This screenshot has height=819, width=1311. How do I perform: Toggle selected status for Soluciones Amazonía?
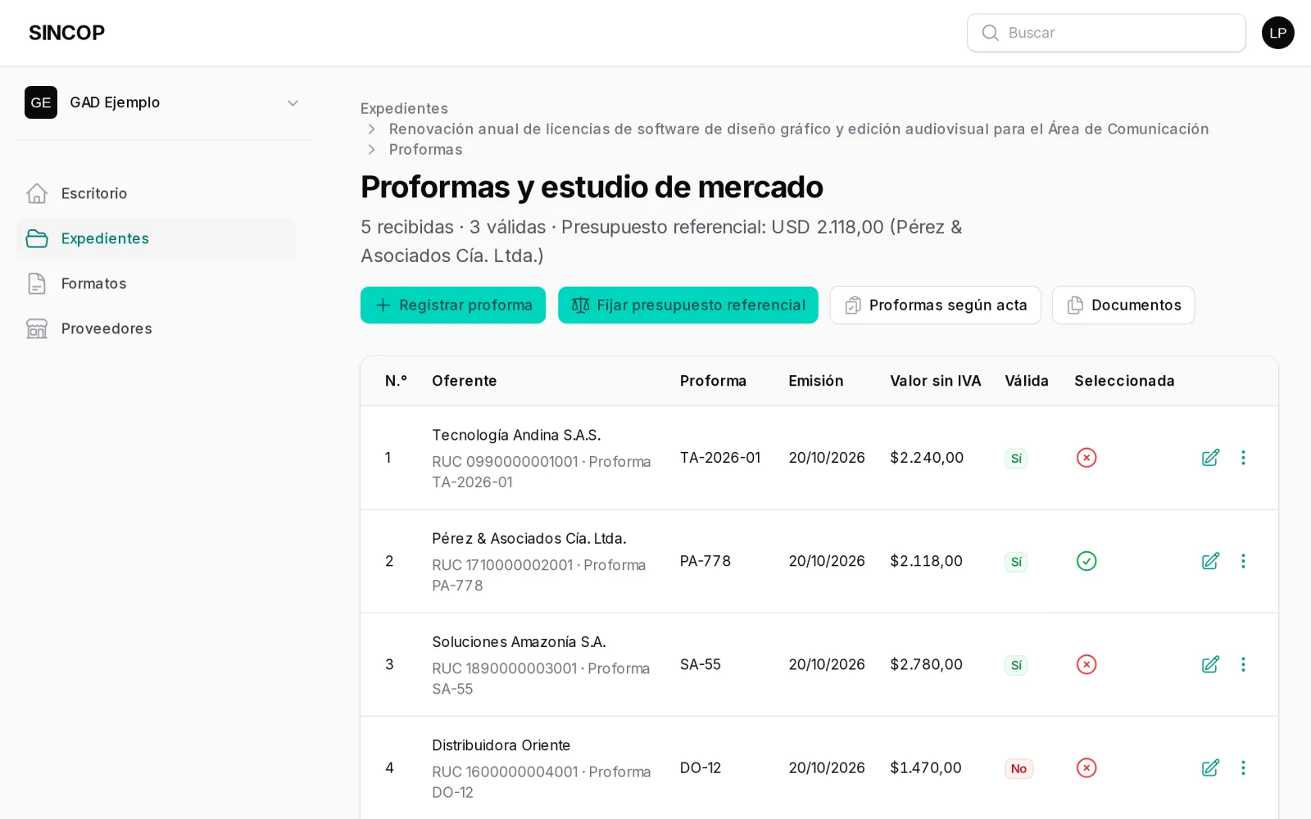(1086, 664)
